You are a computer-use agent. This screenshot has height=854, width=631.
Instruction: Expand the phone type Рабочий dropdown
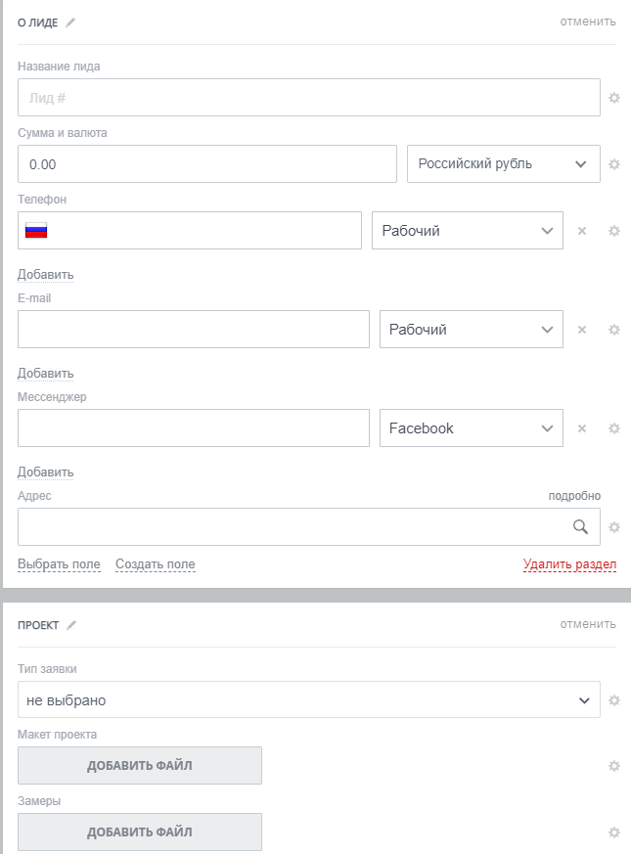click(x=468, y=231)
